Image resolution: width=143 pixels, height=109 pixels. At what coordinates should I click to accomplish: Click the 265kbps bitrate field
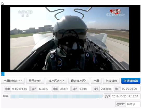pyautogui.click(x=106, y=89)
